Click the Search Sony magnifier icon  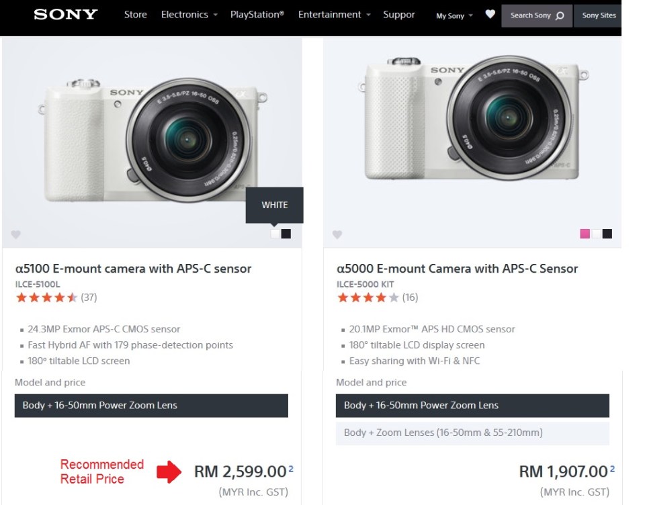pyautogui.click(x=560, y=15)
